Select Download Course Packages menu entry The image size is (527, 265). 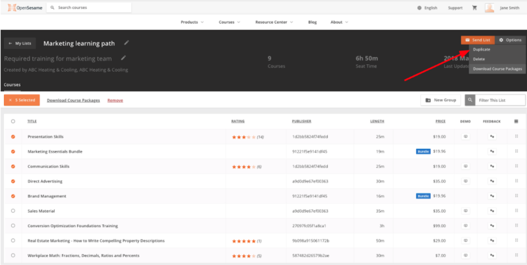(x=497, y=69)
